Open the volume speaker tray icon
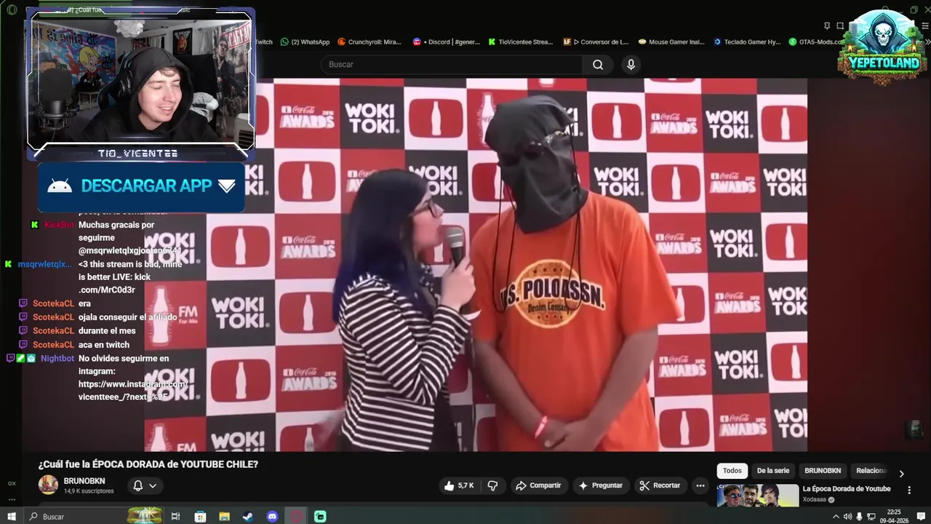 (847, 517)
